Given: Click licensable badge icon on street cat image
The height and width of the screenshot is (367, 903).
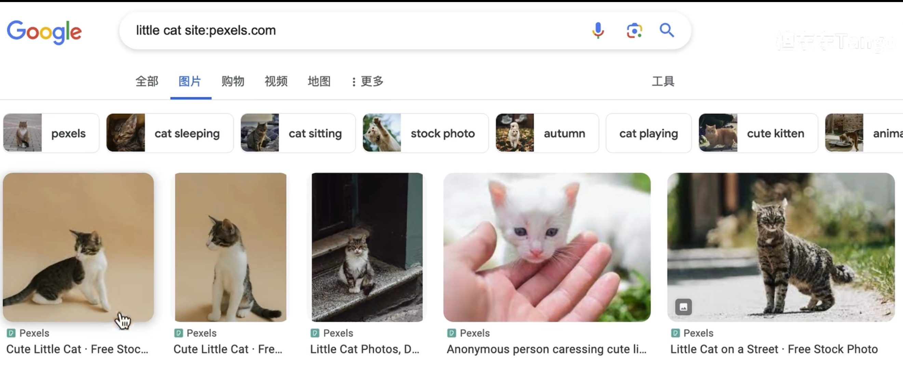Looking at the screenshot, I should tap(683, 307).
